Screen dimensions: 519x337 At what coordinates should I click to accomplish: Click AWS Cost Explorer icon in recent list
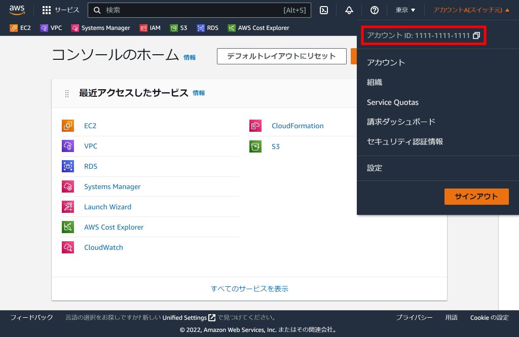coord(68,227)
